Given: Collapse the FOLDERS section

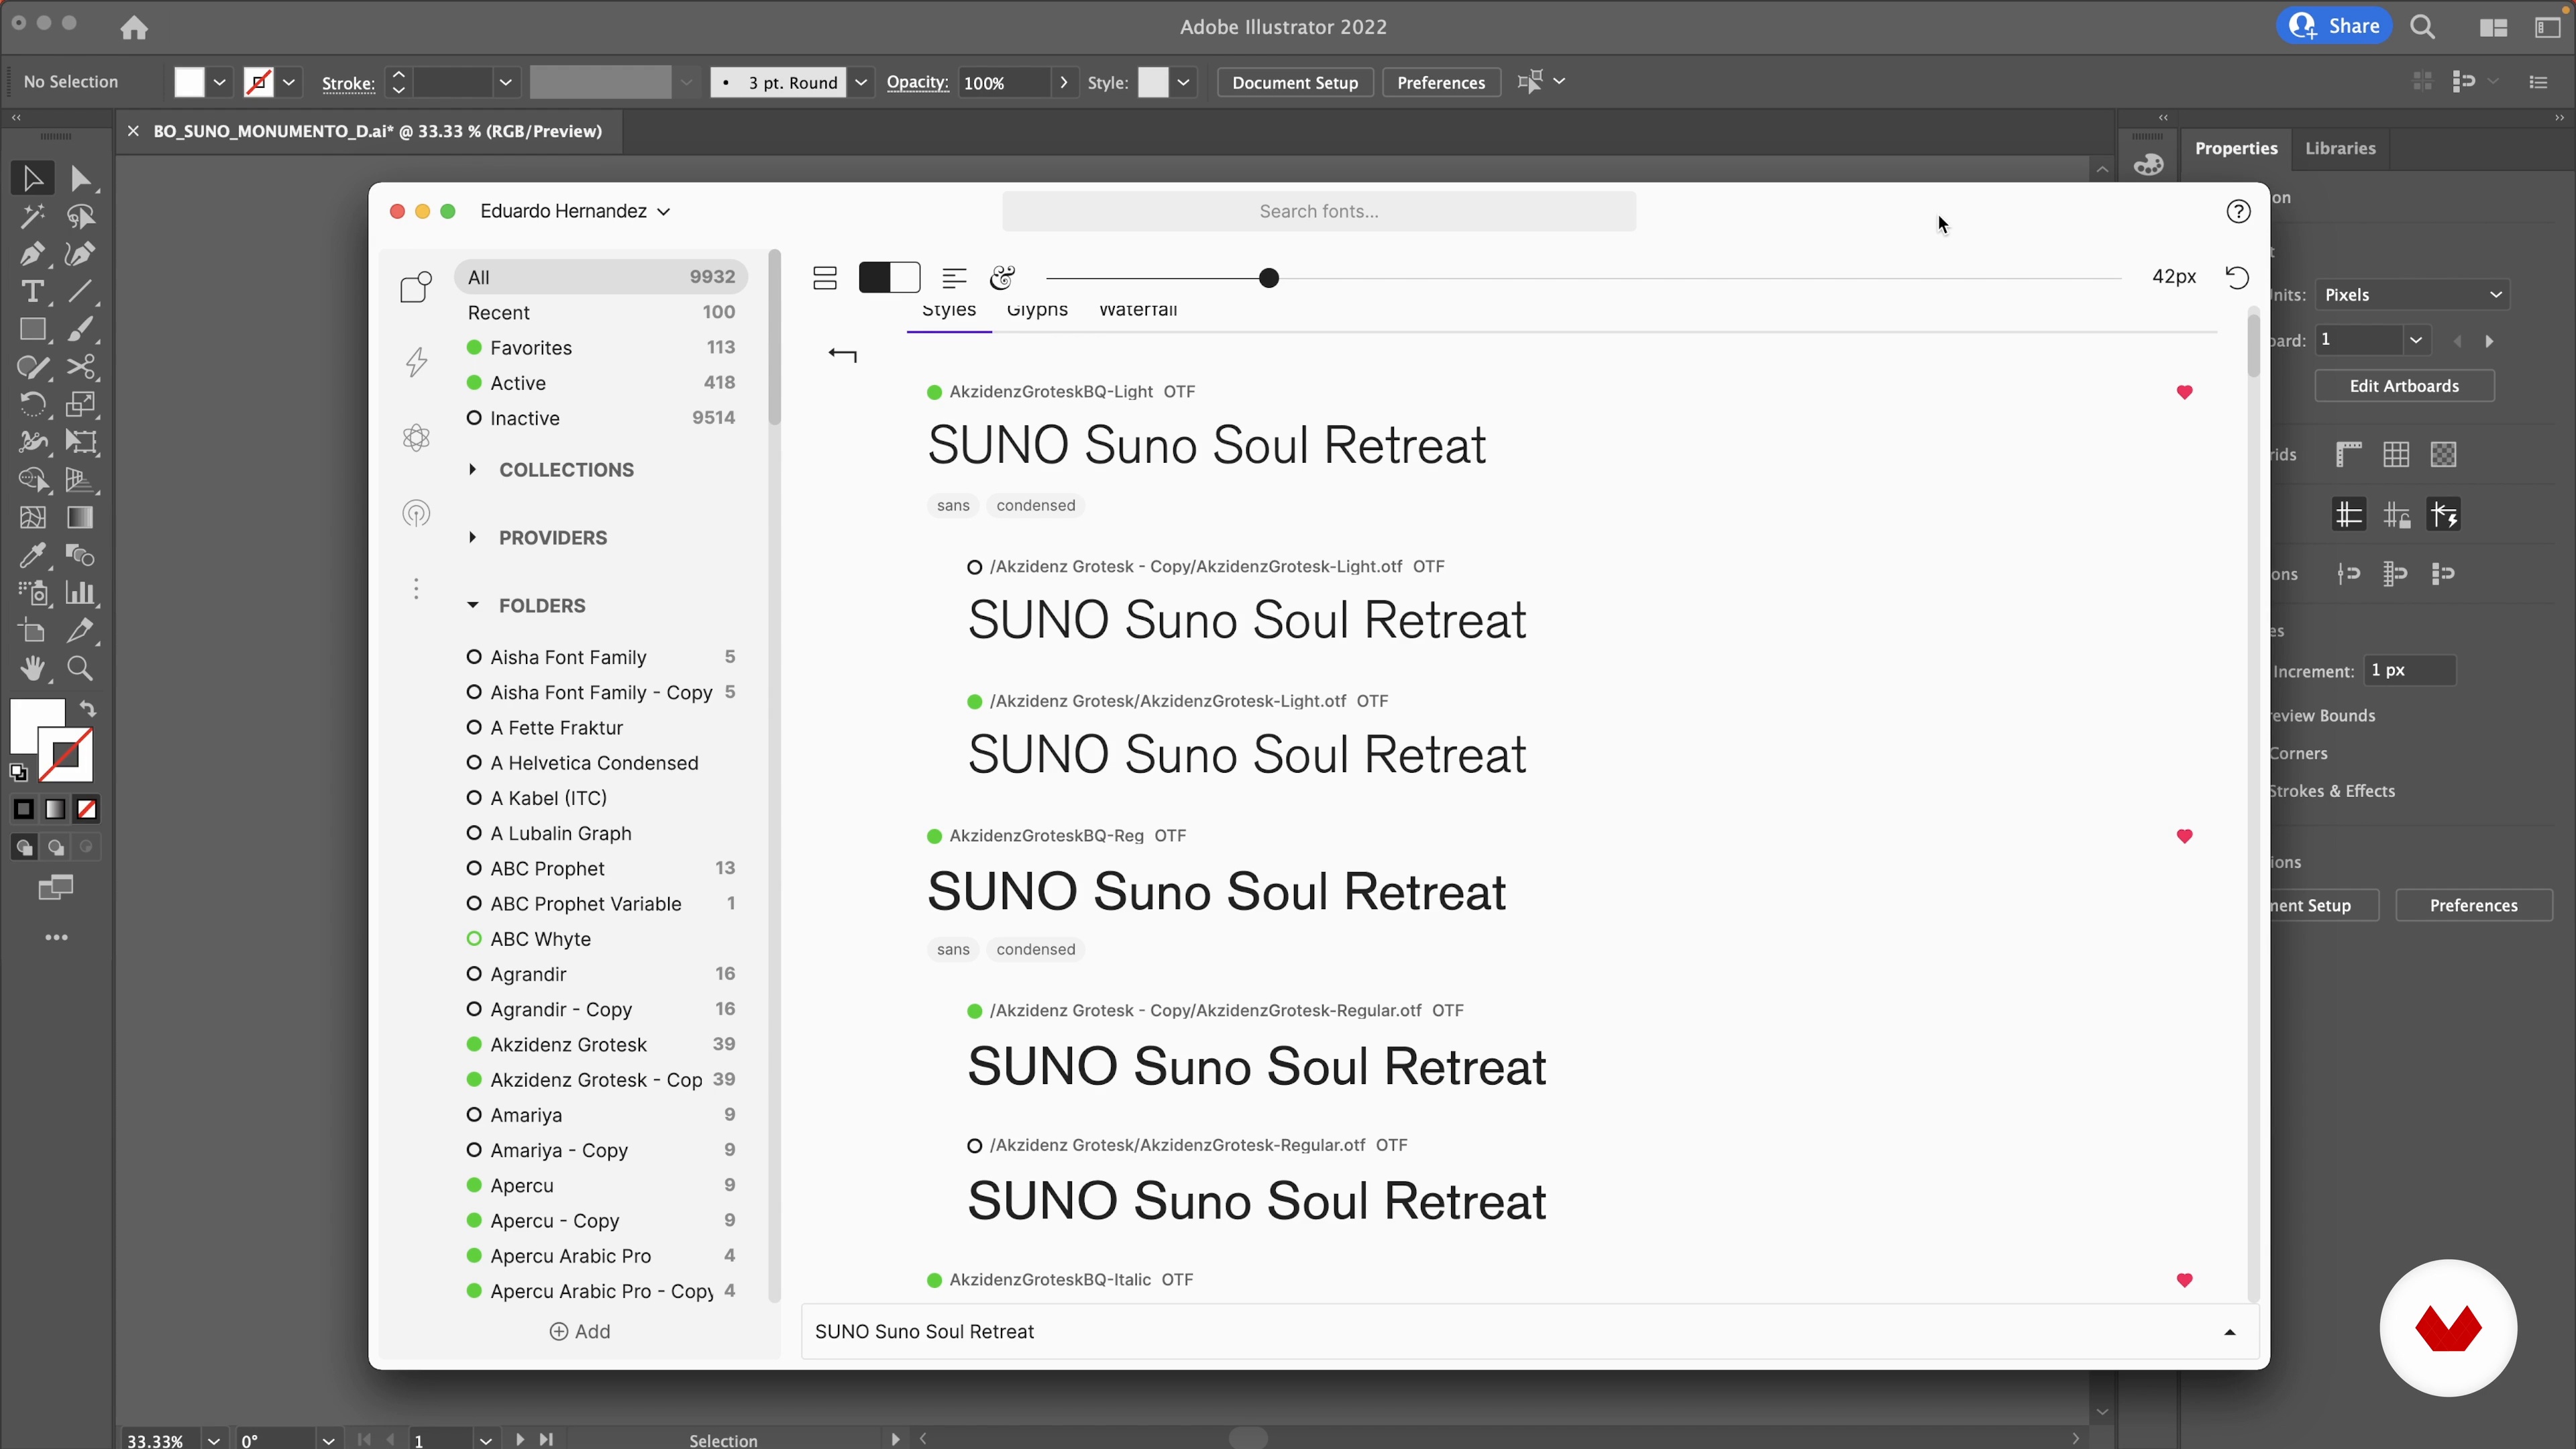Looking at the screenshot, I should click(472, 605).
